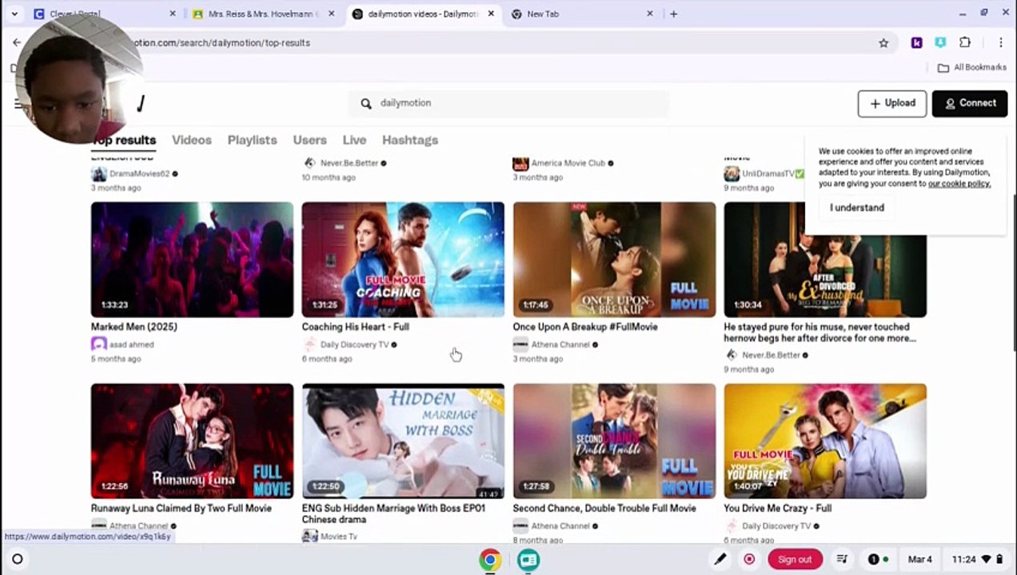
Task: Open the Chrome three-dot menu
Action: (1000, 43)
